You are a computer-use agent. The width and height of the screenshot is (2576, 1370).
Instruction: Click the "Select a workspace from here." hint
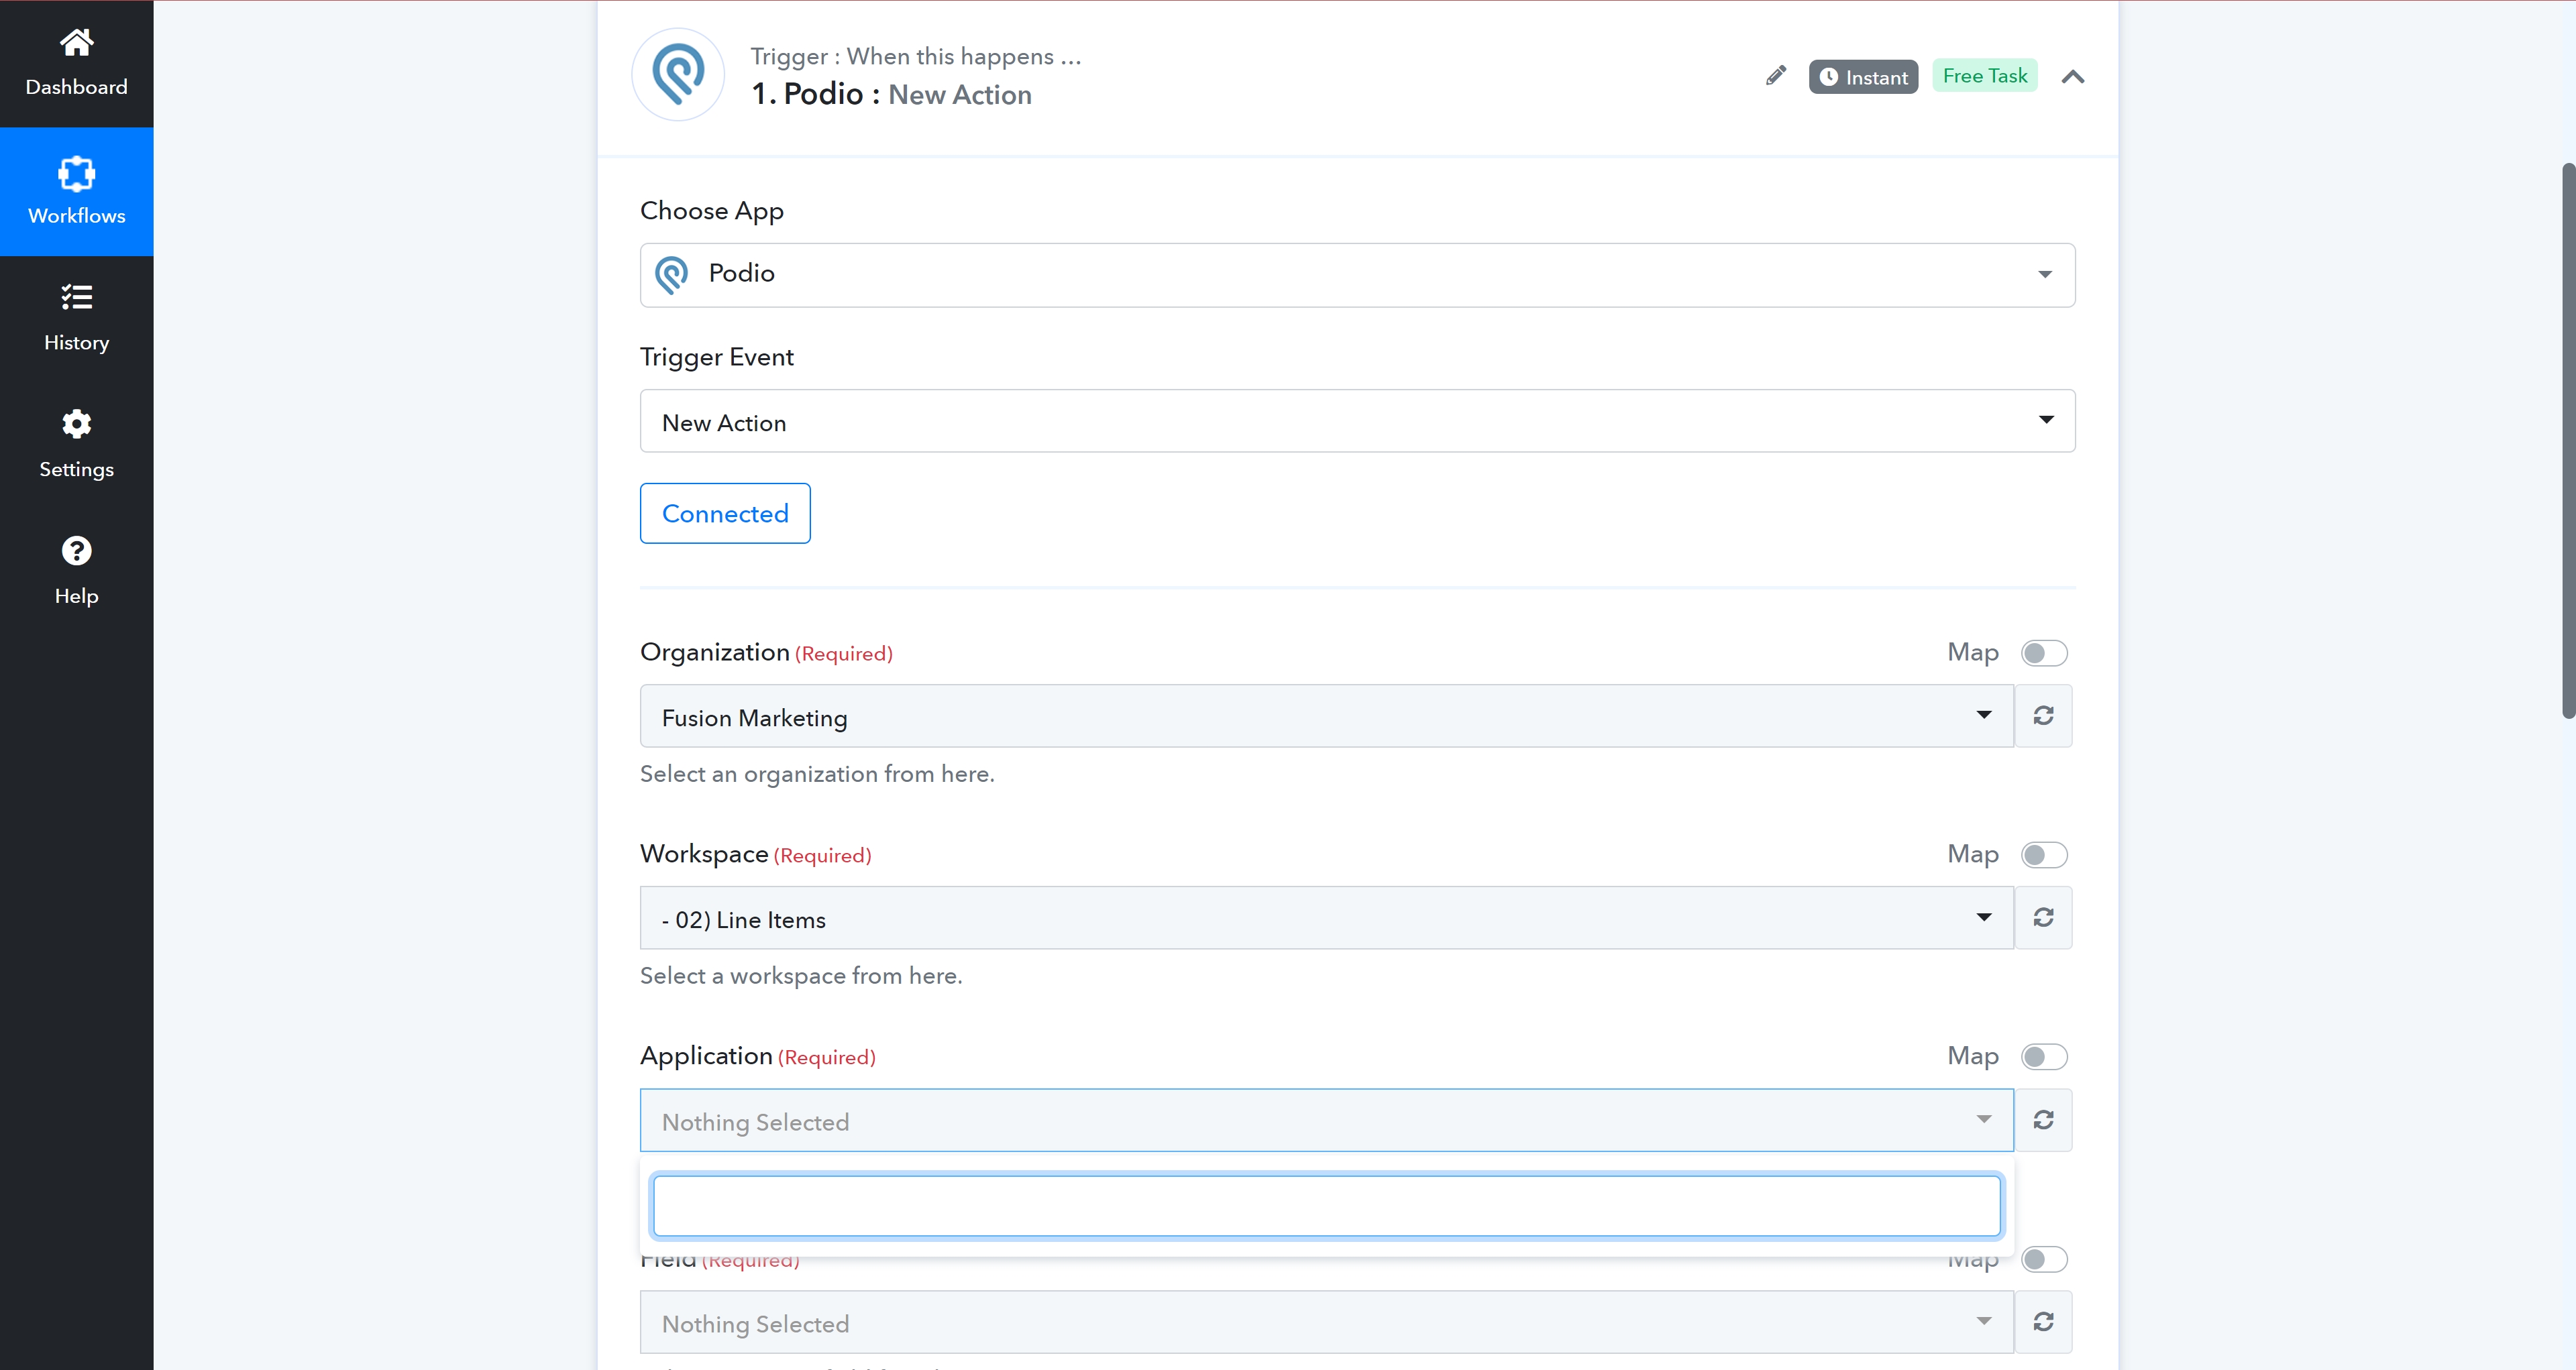point(801,976)
